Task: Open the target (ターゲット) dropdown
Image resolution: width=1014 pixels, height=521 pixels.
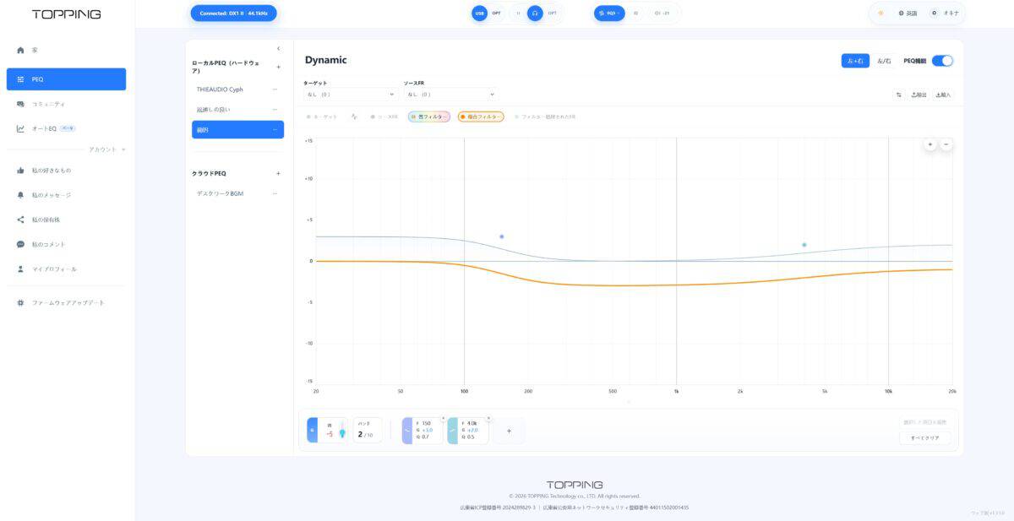Action: [350, 95]
